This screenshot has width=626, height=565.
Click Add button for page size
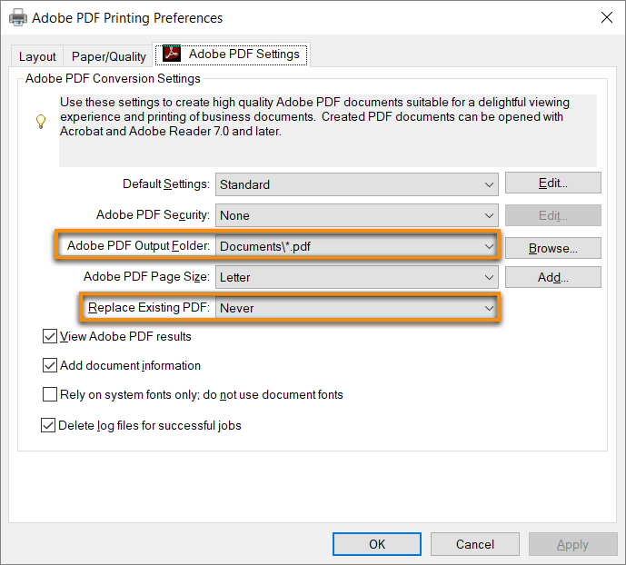point(552,278)
